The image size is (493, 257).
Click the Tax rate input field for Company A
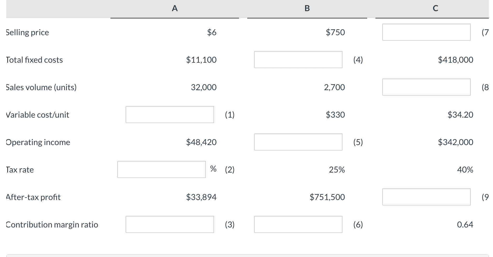[x=161, y=169]
